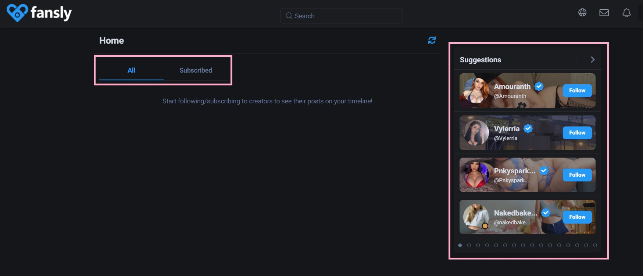
Task: Go to previous suggestions with left chevron
Action: coord(576,60)
